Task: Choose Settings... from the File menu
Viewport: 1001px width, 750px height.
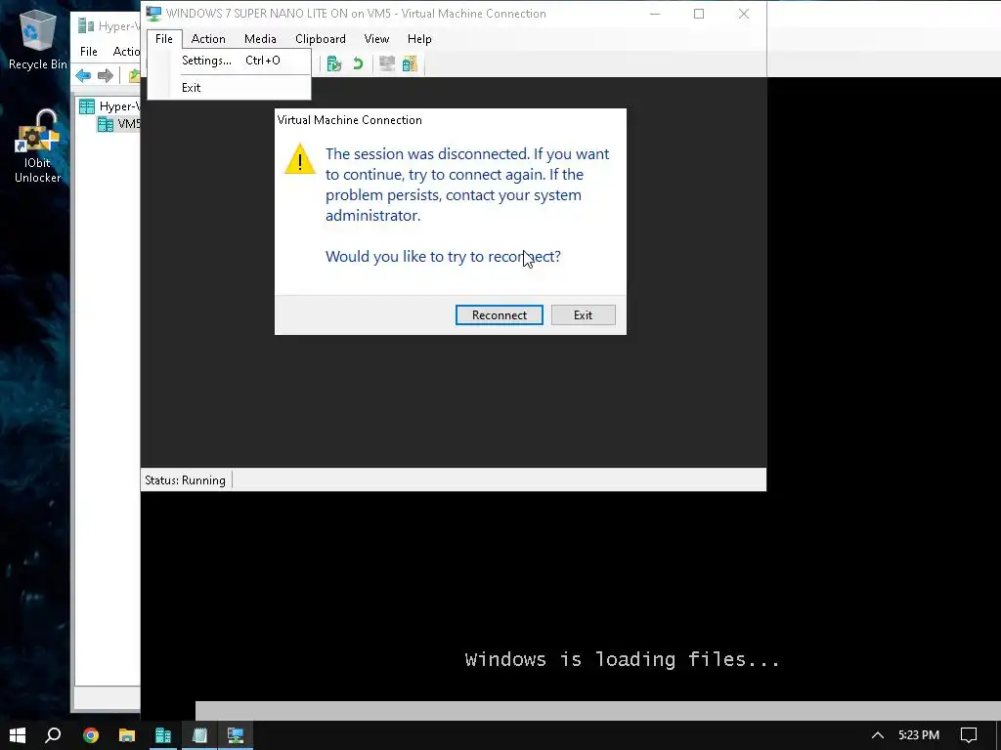Action: tap(231, 61)
